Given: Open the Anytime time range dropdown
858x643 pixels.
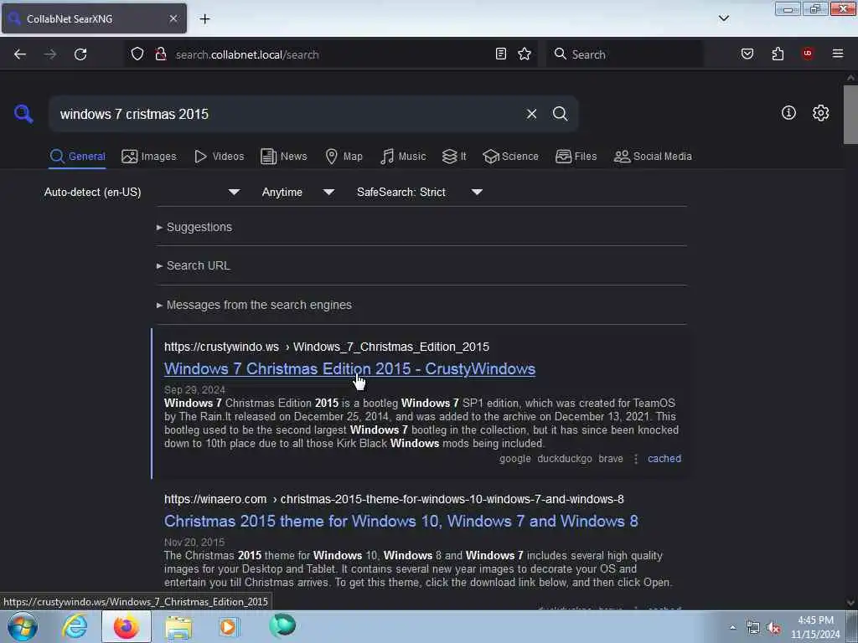Looking at the screenshot, I should click(x=297, y=192).
